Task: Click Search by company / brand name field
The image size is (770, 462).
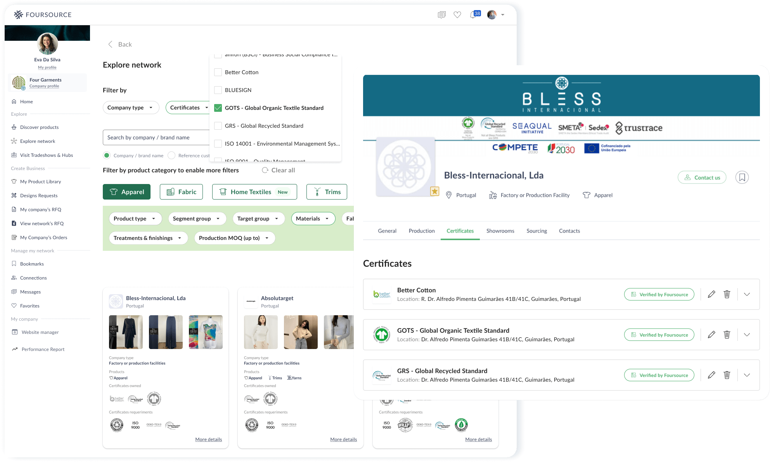Action: pyautogui.click(x=156, y=137)
